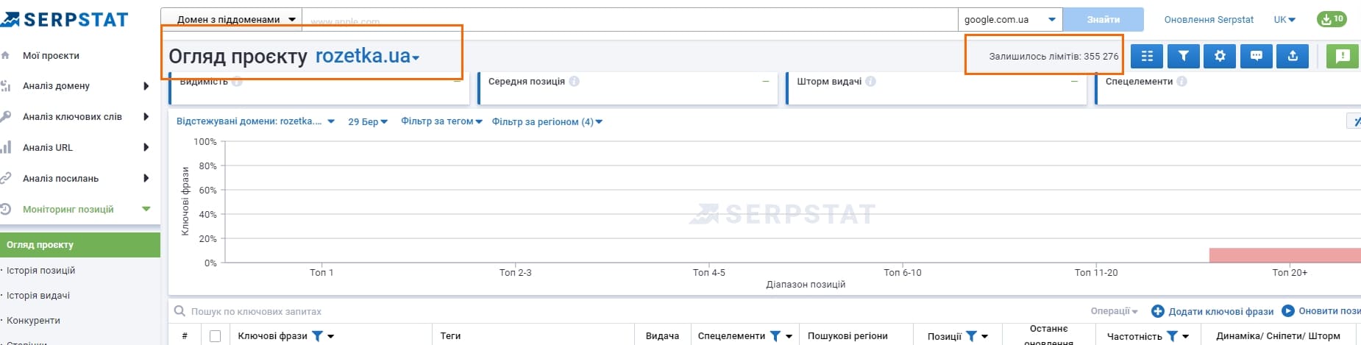Open the Відстежувані домени dropdown
Screen dimensions: 1361x345
coord(255,121)
